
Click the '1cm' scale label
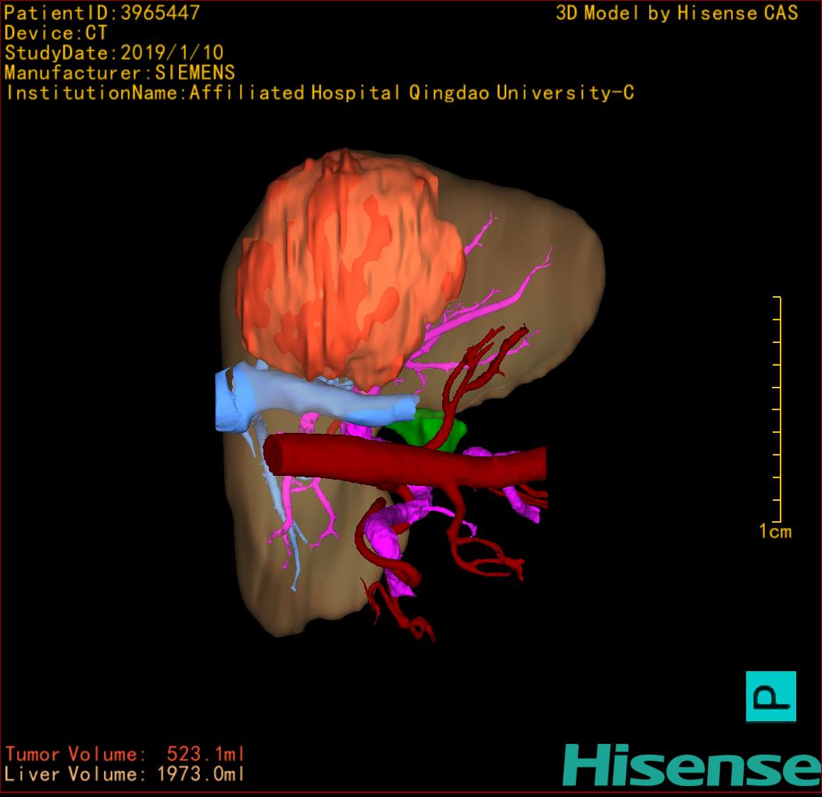coord(775,531)
